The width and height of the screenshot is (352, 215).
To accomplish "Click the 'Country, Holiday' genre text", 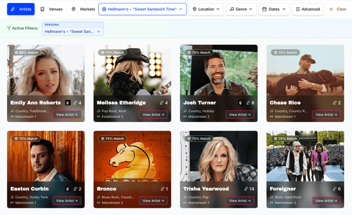I will pos(201,111).
